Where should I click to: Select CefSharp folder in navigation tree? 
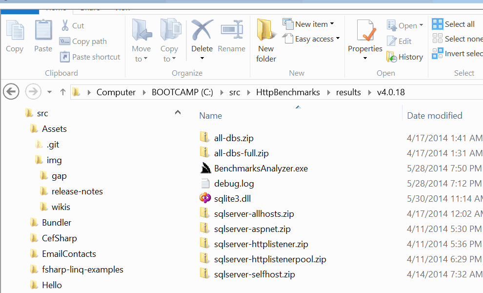pyautogui.click(x=59, y=238)
